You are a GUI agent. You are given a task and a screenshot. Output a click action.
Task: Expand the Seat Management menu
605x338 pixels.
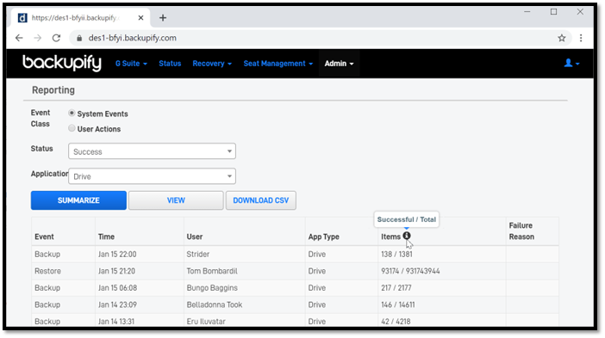[278, 64]
